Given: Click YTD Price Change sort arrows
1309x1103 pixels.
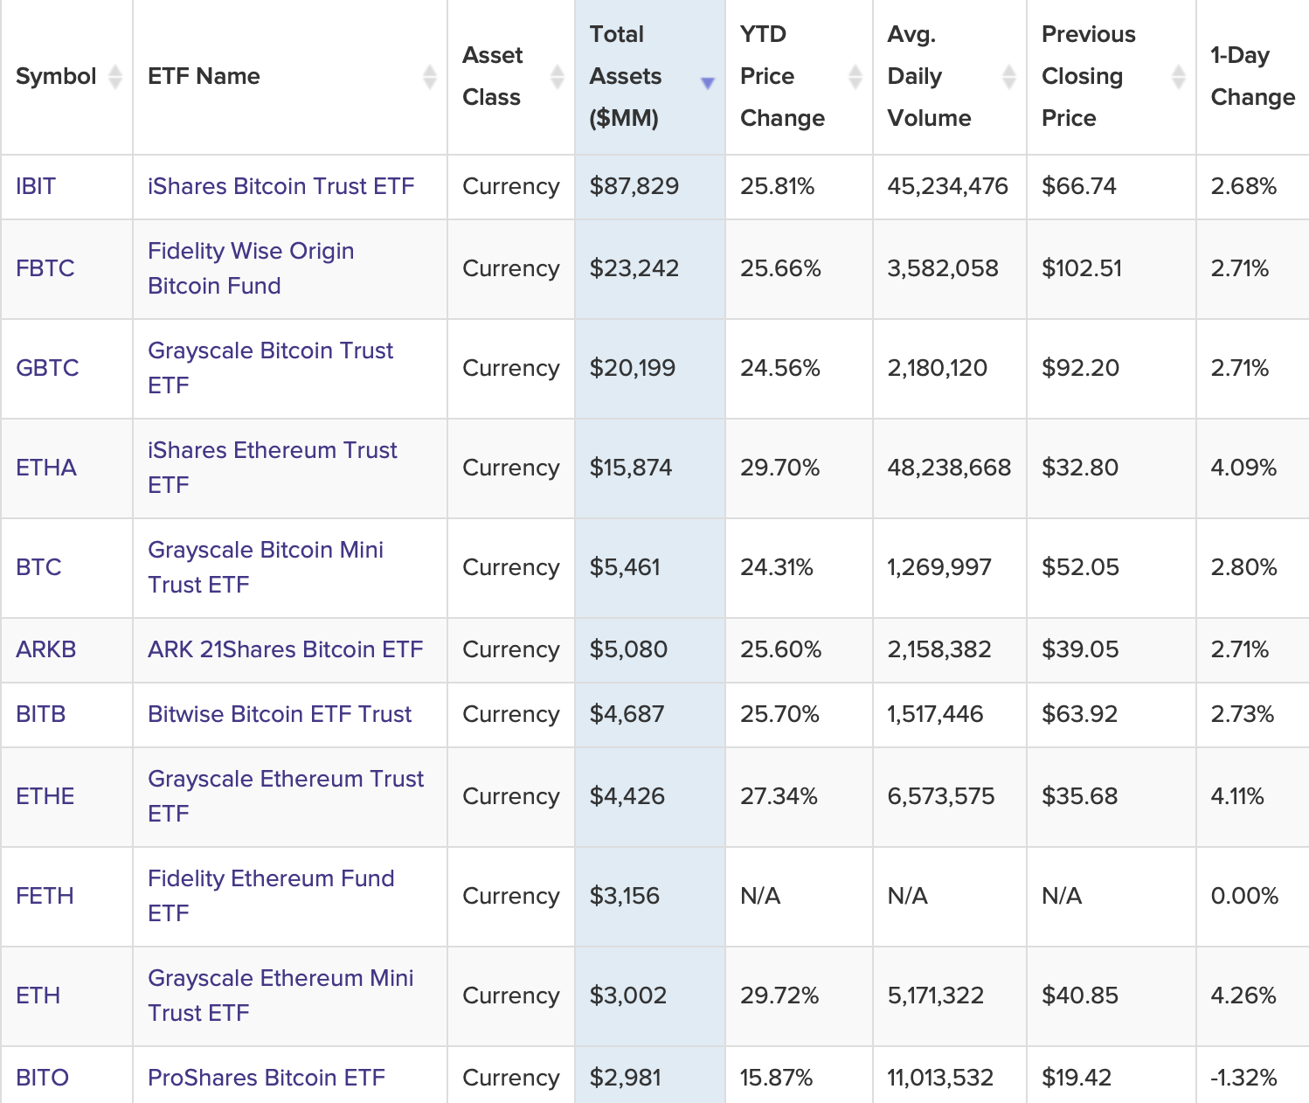Looking at the screenshot, I should click(855, 77).
